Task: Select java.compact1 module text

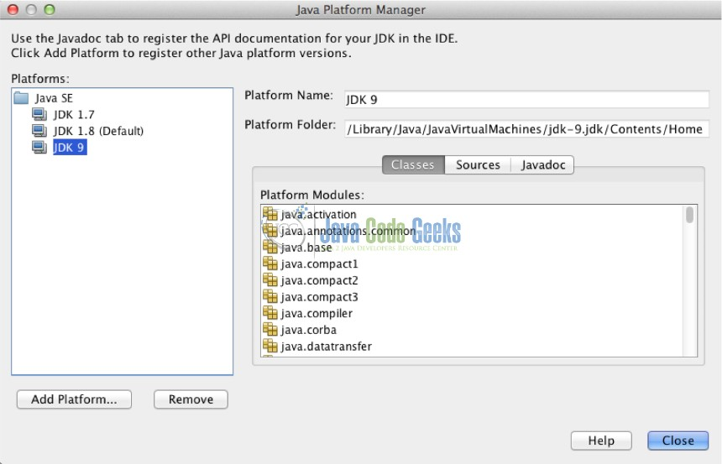Action: (x=319, y=264)
